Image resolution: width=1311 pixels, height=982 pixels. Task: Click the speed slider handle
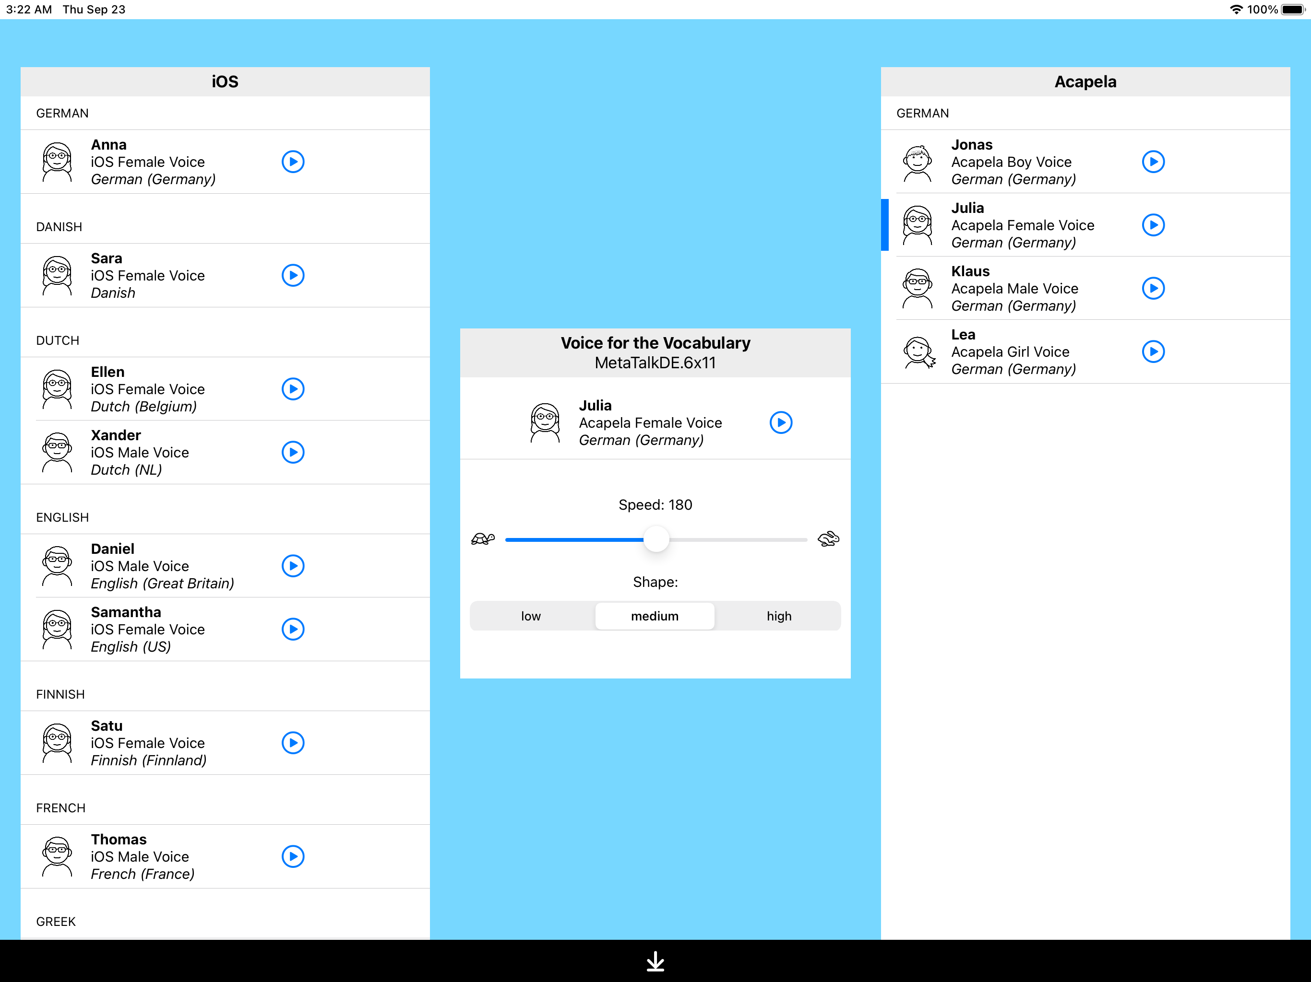point(656,539)
